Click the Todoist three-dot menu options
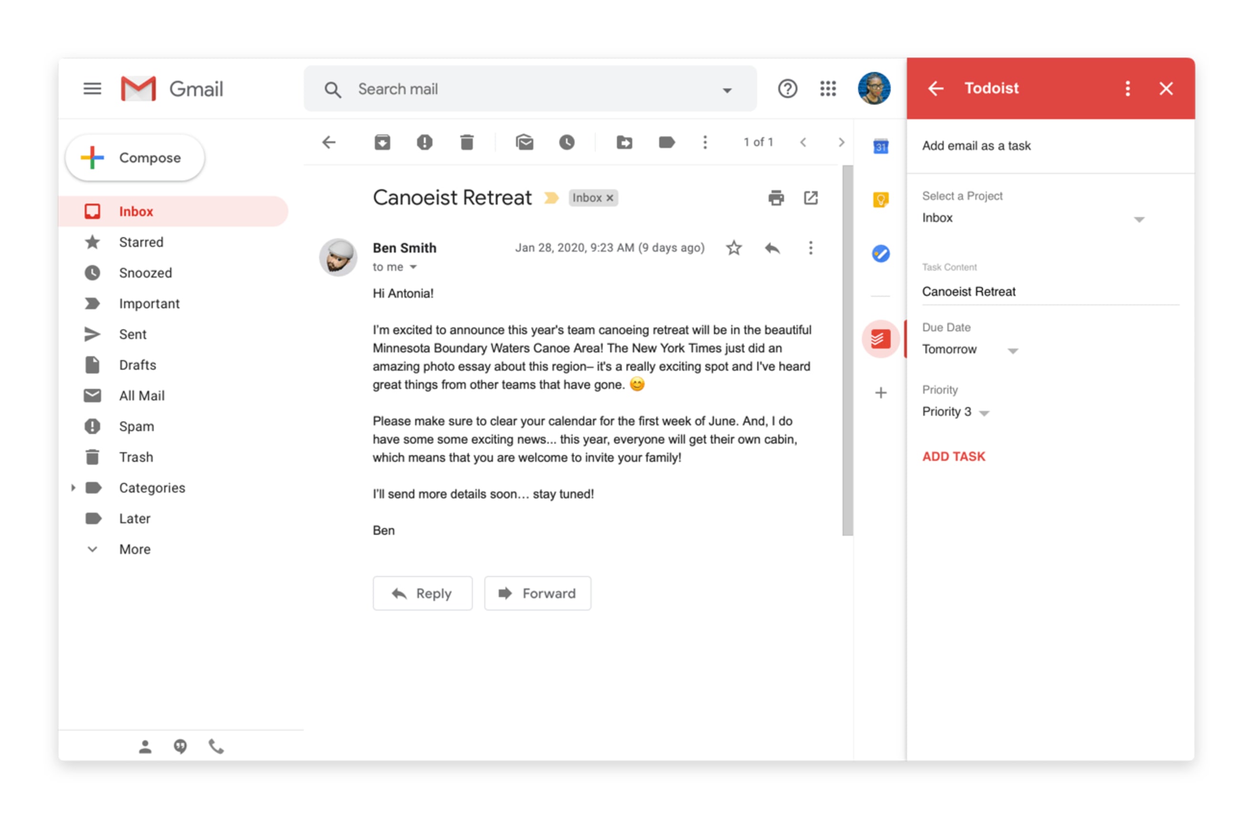Image resolution: width=1253 pixels, height=819 pixels. [1126, 89]
